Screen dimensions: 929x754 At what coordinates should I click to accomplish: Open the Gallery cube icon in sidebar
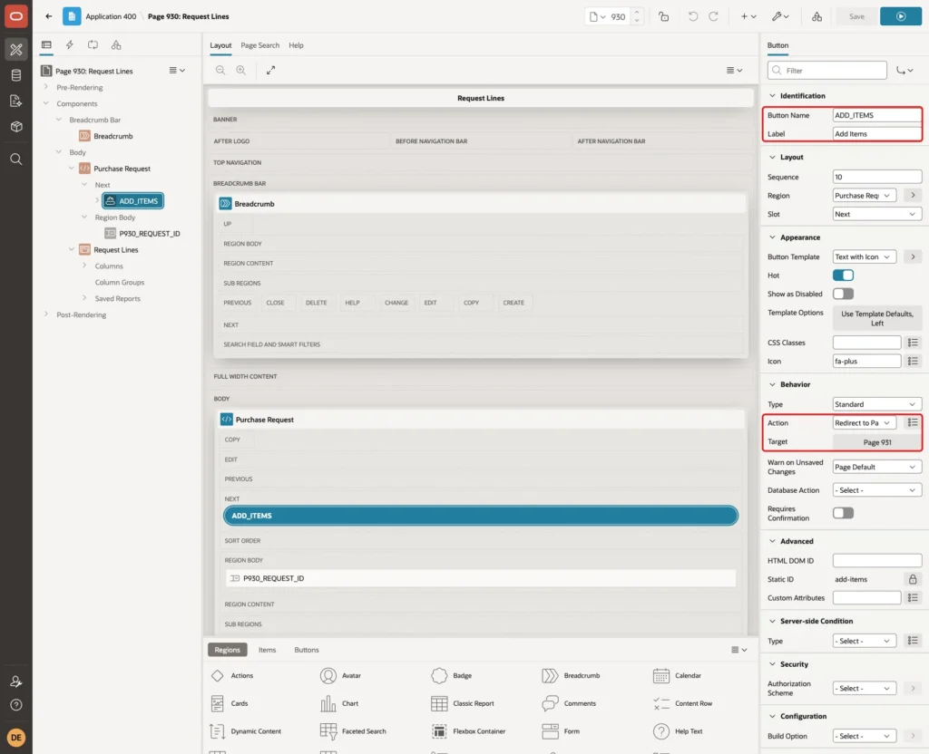(x=16, y=126)
